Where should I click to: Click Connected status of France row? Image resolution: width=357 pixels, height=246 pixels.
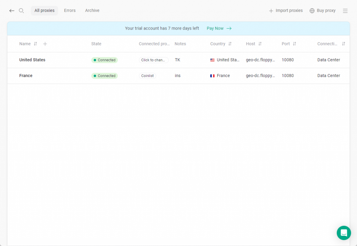click(x=105, y=76)
